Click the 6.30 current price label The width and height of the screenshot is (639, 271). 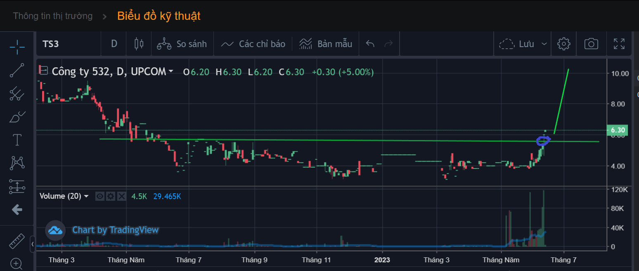tap(618, 131)
